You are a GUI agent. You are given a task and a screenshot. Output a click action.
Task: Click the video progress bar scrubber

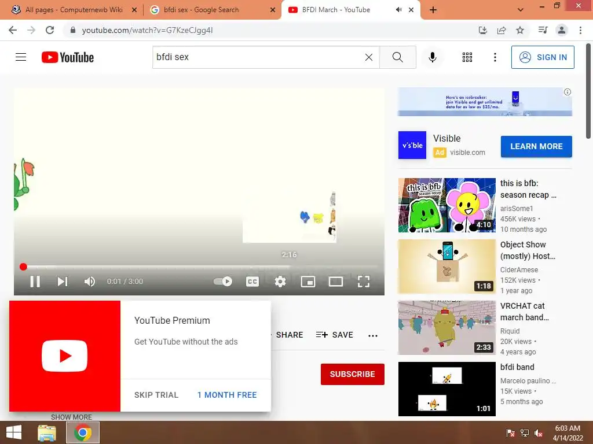tap(23, 267)
